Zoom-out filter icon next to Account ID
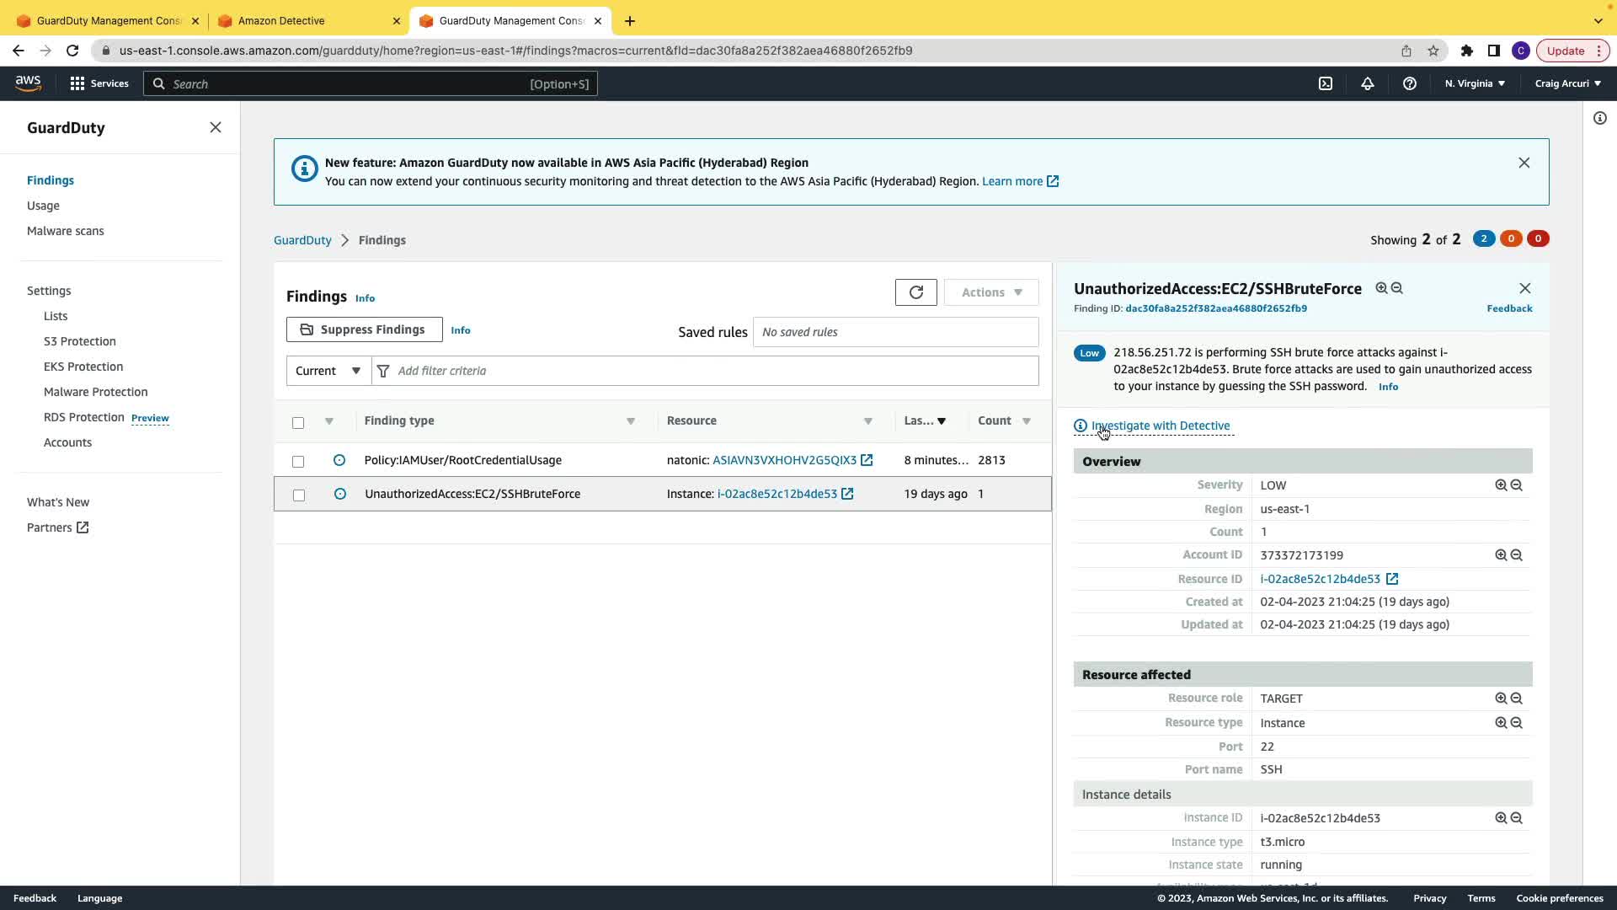This screenshot has width=1617, height=910. 1517,555
